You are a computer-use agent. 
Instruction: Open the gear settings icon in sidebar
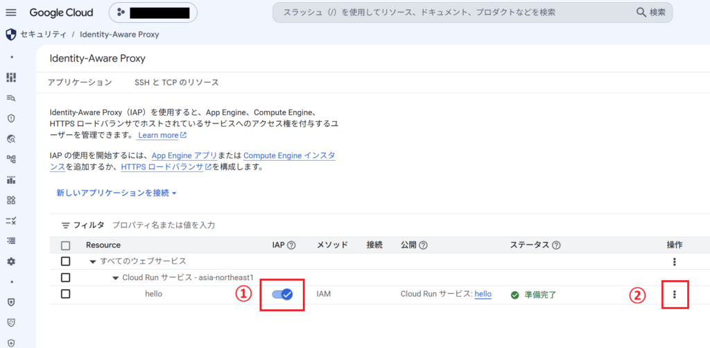11,261
